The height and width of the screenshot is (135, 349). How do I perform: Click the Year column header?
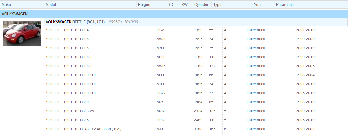point(258,4)
